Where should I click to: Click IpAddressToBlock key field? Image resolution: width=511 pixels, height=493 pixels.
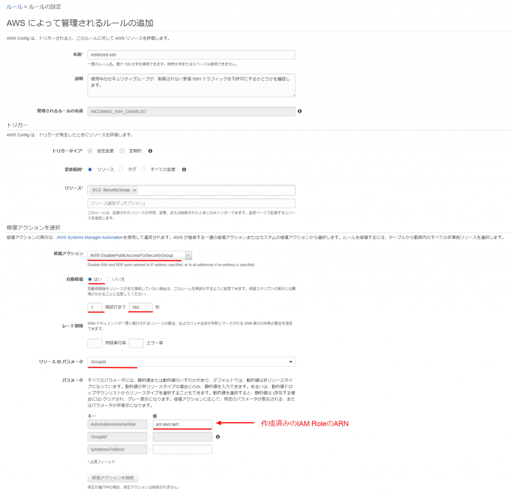tap(117, 450)
